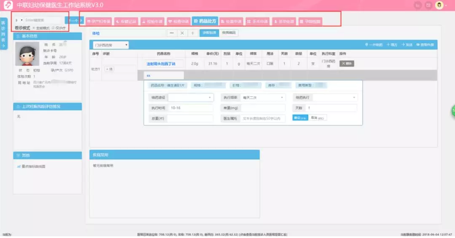
Task: Select the 疾病编码 toggle button
Action: [229, 33]
